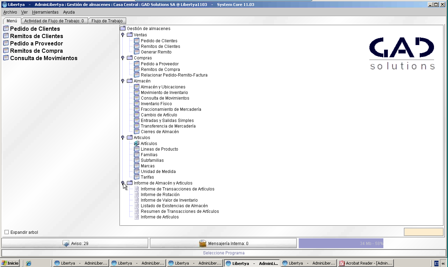This screenshot has height=267, width=448.
Task: Click the shortcut icon beside Remitos de Compra in left bar
Action: click(x=6, y=51)
